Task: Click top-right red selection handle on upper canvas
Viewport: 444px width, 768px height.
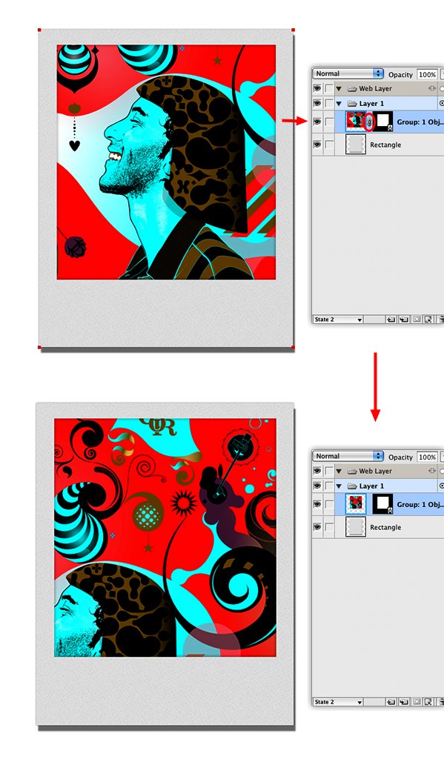Action: point(293,30)
